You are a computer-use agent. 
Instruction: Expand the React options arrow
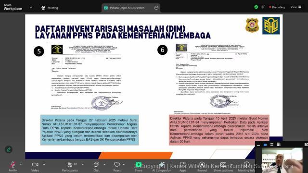point(124,164)
